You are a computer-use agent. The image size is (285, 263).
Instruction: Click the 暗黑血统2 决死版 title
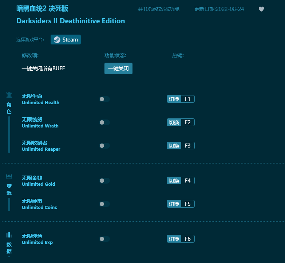pyautogui.click(x=42, y=8)
